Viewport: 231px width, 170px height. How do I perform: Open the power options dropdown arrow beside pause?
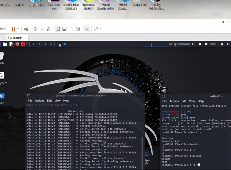(x=18, y=29)
